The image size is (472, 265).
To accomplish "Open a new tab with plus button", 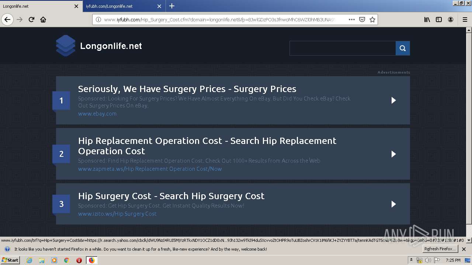I will point(172,6).
